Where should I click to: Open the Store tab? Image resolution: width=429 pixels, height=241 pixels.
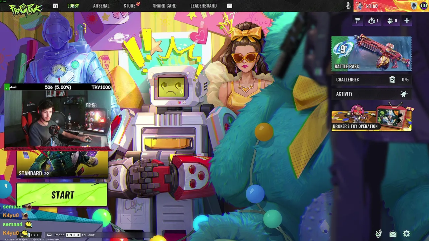(129, 6)
